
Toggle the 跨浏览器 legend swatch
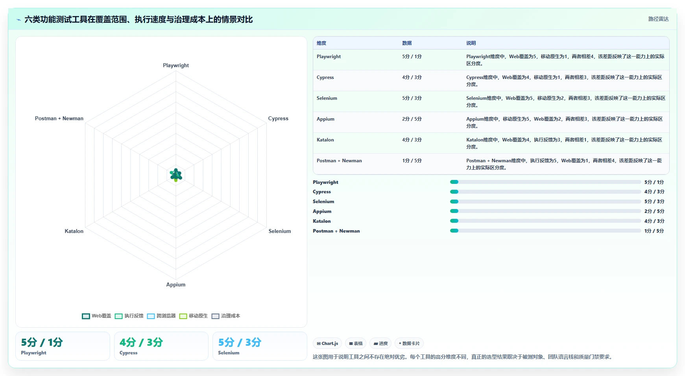tap(151, 316)
